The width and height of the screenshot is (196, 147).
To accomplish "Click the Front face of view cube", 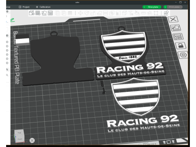I will click(x=20, y=139).
